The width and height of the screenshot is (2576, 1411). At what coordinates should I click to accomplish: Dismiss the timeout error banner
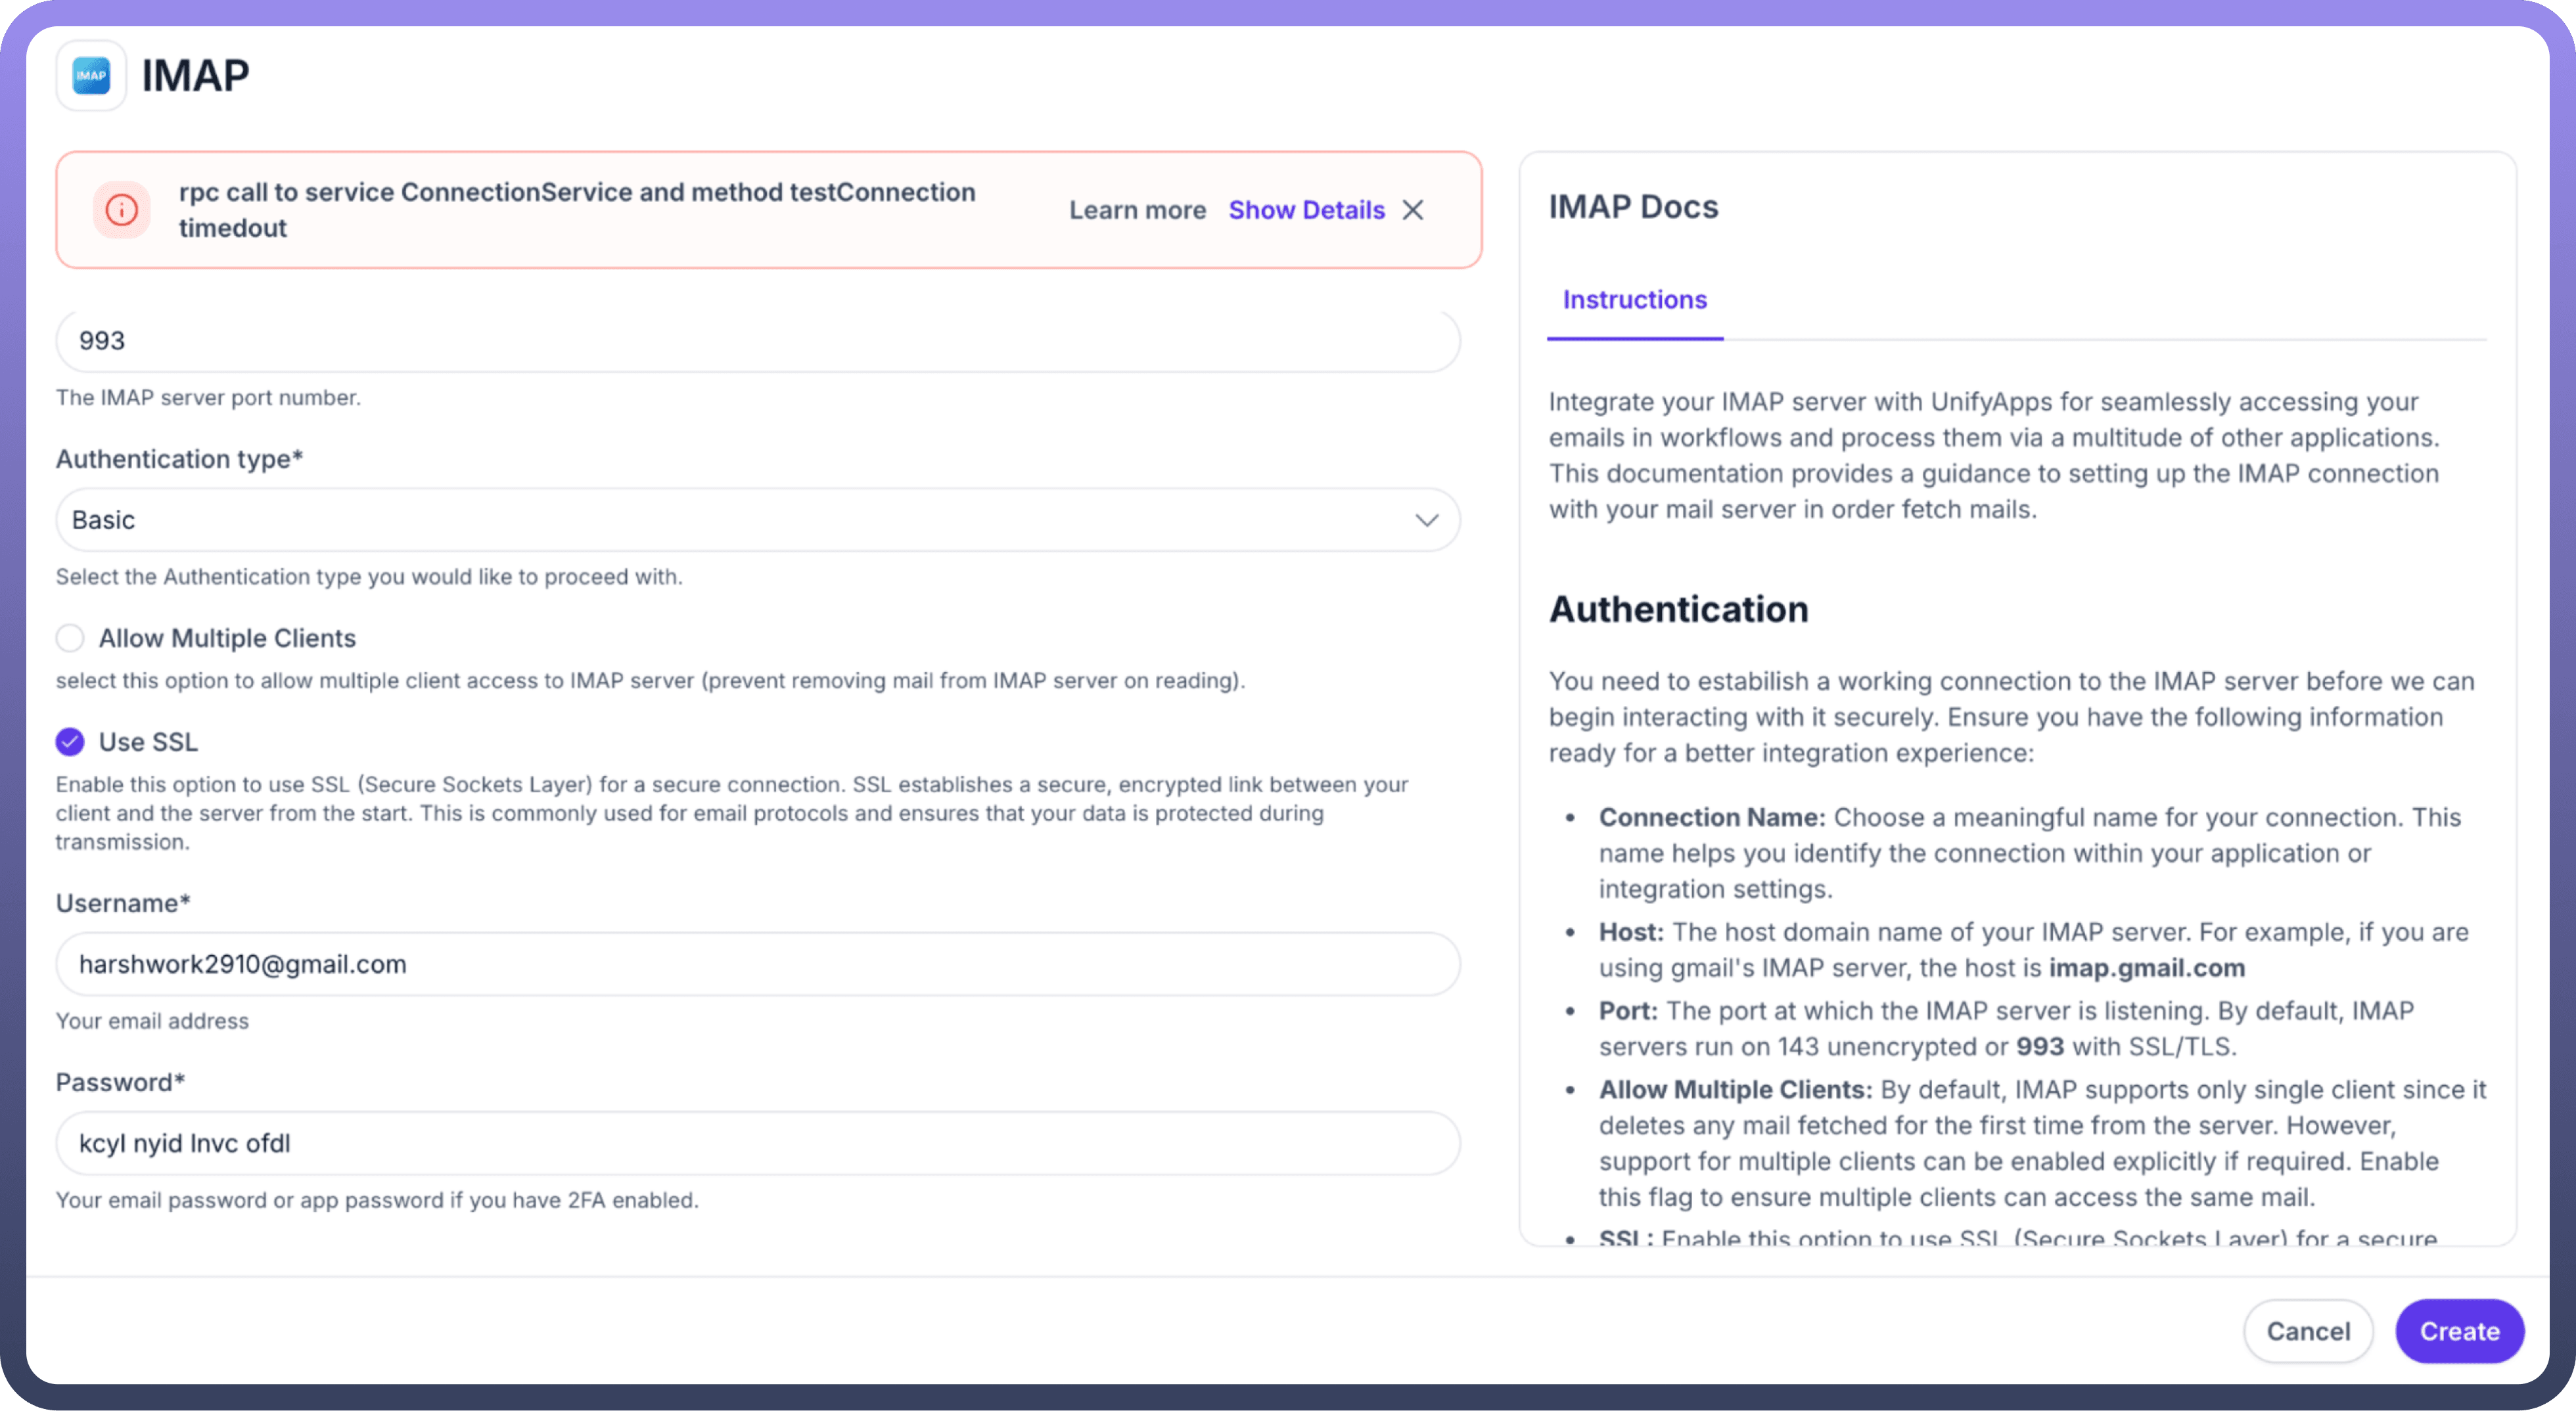(1413, 210)
